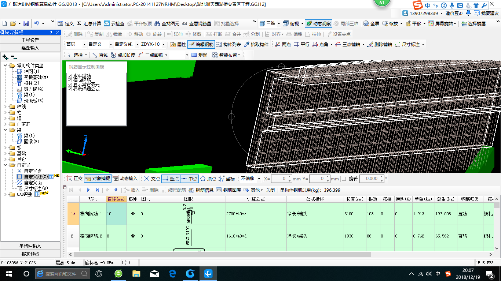Click the save file icon
Viewport: 501px width, 281px height.
click(x=26, y=23)
